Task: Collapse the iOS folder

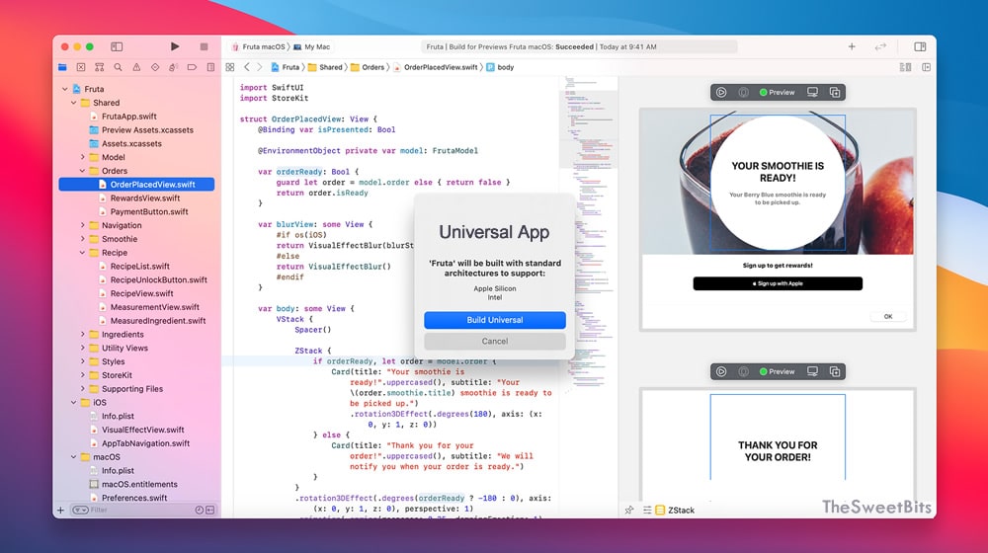Action: tap(74, 403)
